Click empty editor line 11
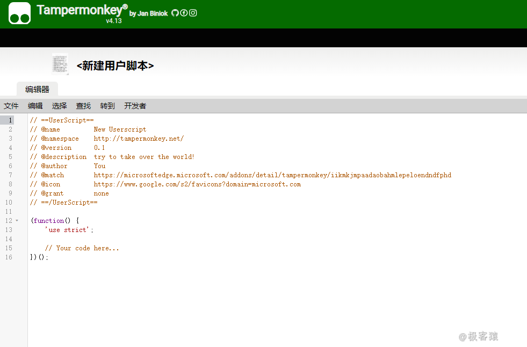The width and height of the screenshot is (527, 347). (x=277, y=212)
